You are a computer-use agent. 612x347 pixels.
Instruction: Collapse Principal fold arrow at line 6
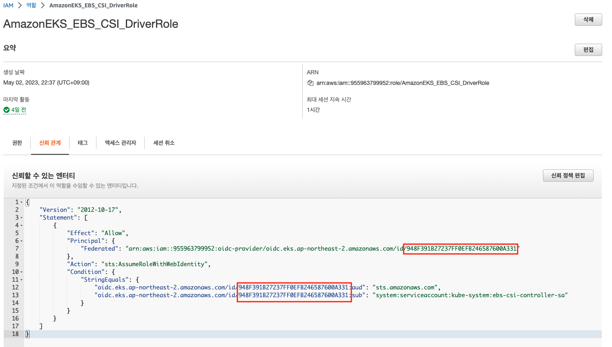click(x=22, y=241)
